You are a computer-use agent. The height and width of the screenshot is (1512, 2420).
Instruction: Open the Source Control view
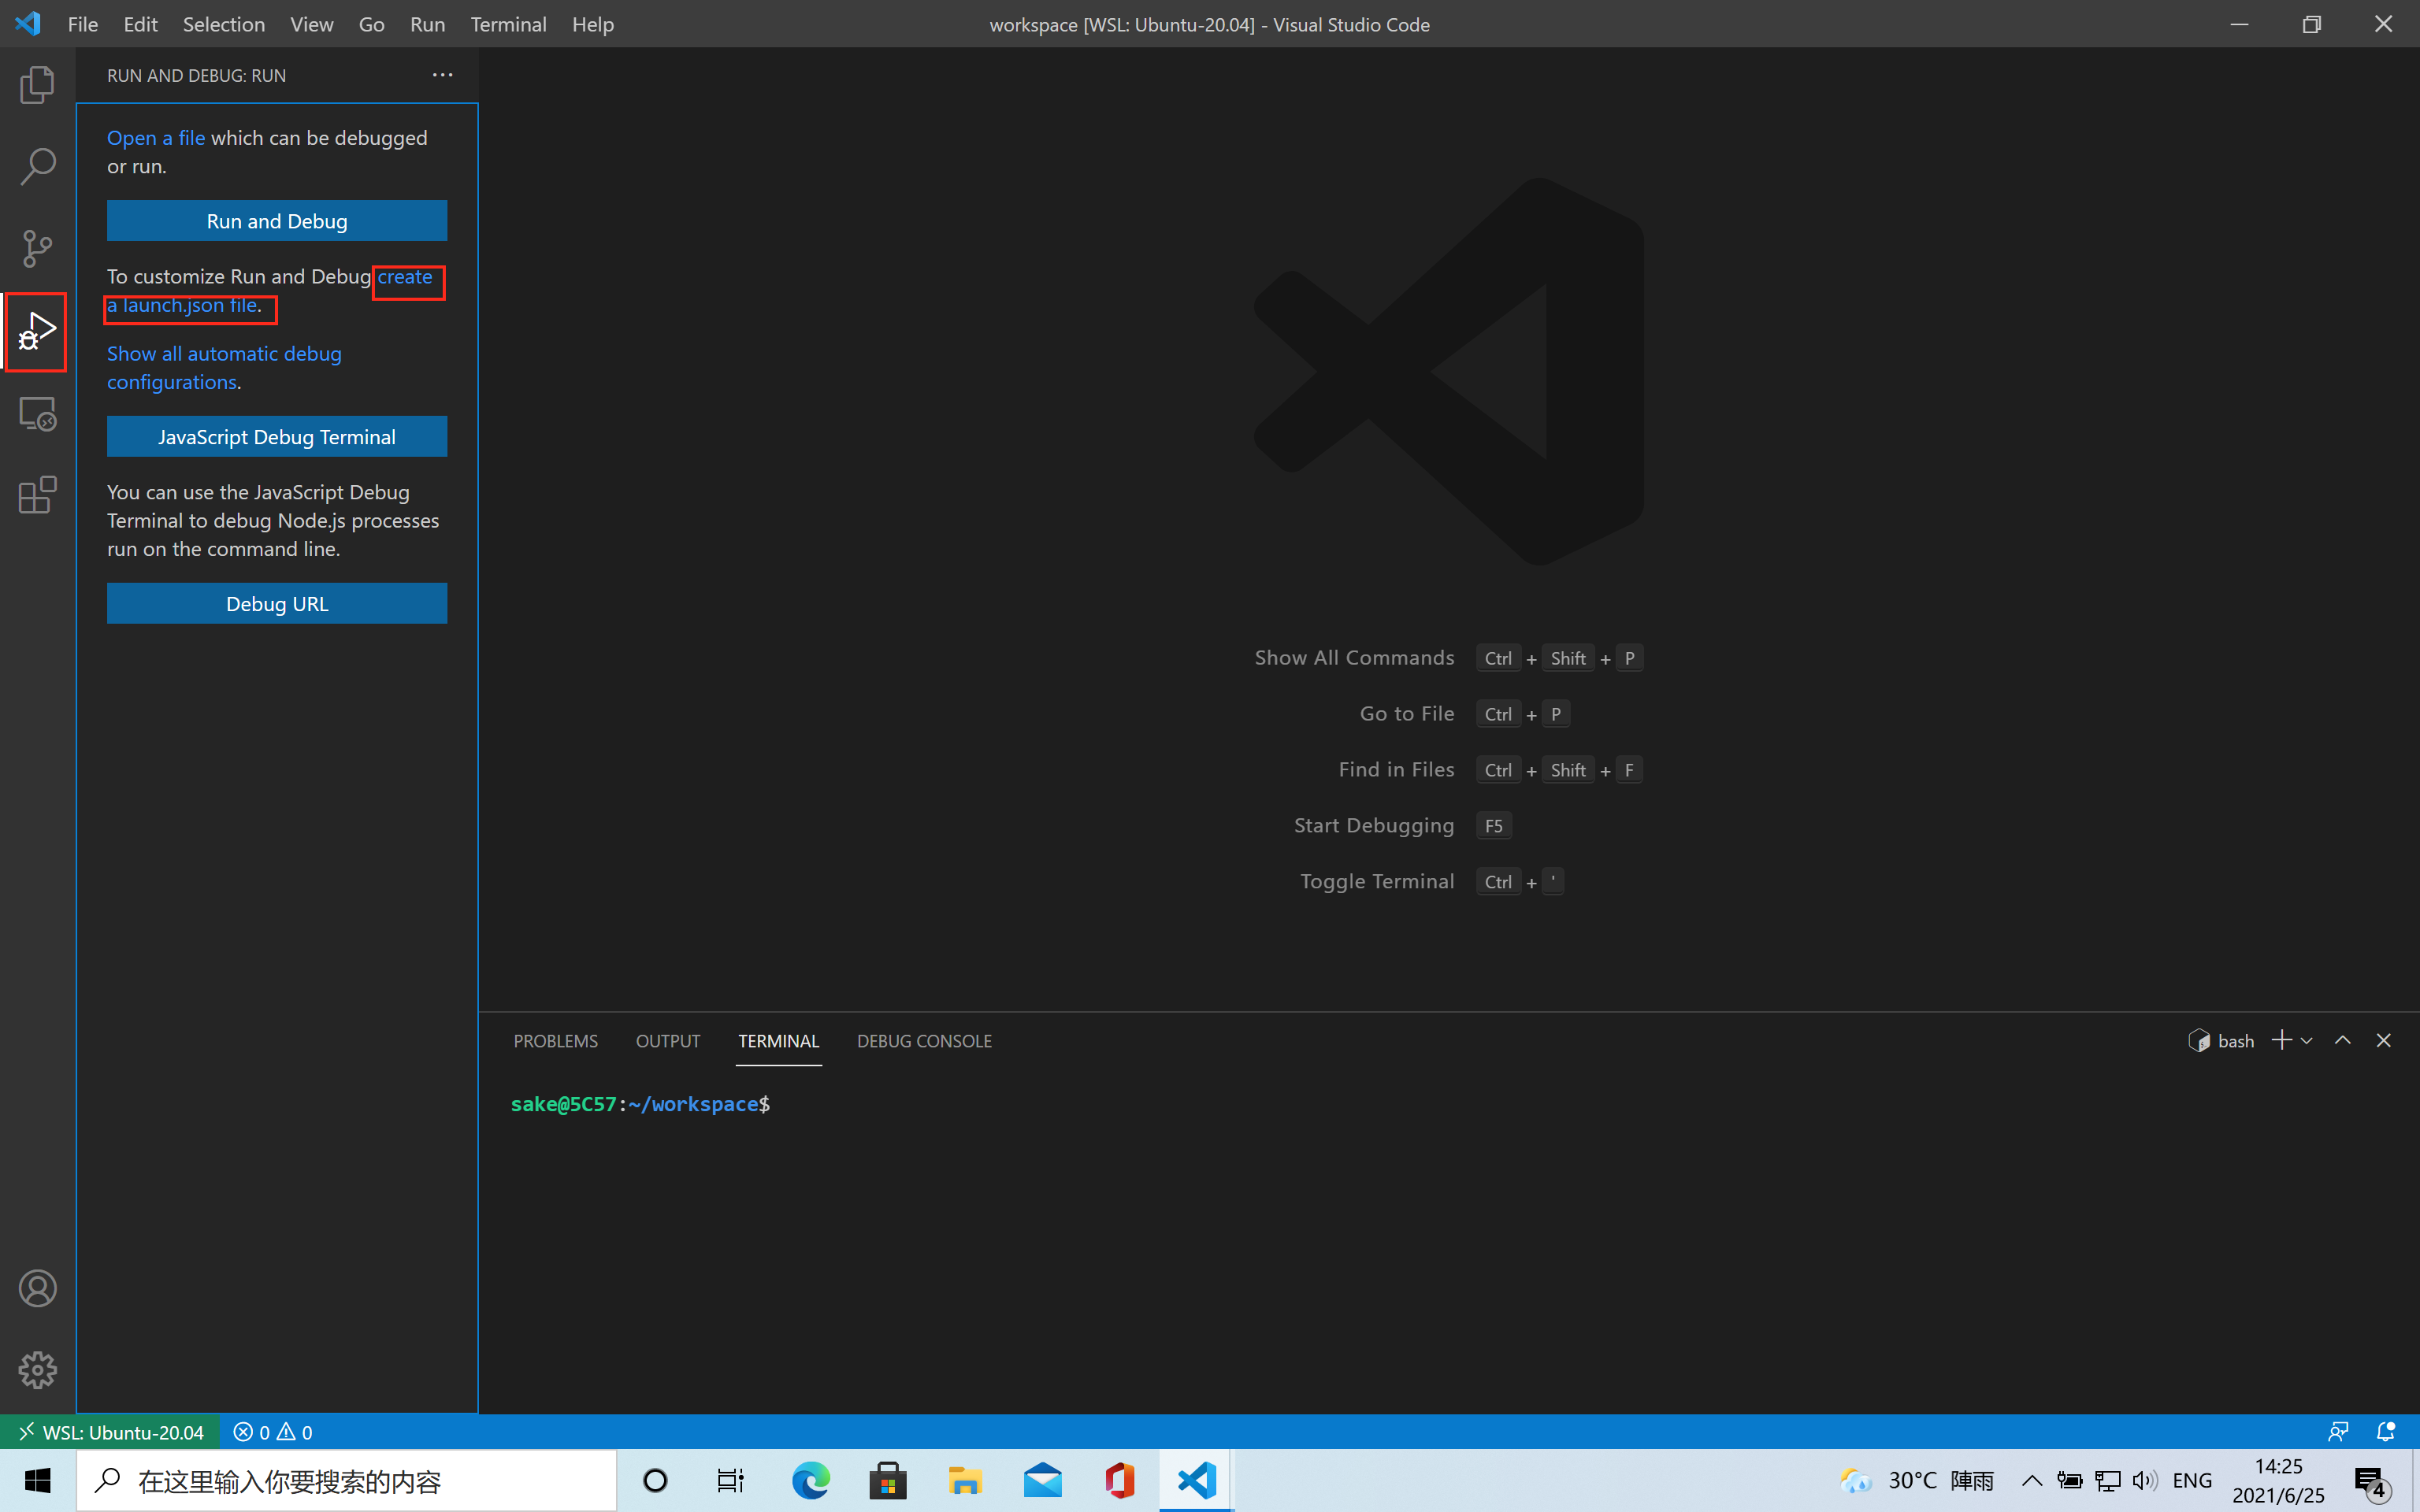tap(37, 248)
